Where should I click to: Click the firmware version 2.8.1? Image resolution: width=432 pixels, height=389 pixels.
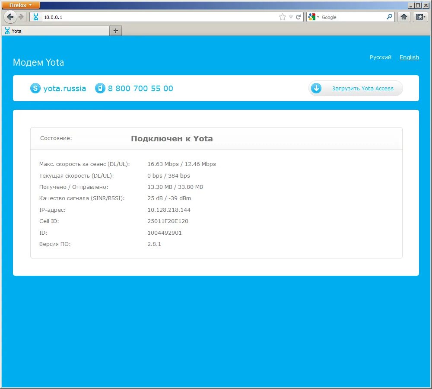pyautogui.click(x=154, y=244)
